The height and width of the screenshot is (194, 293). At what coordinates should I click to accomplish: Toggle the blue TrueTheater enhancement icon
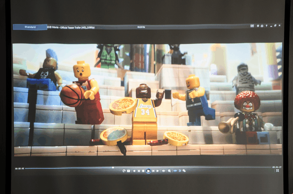click(x=175, y=171)
